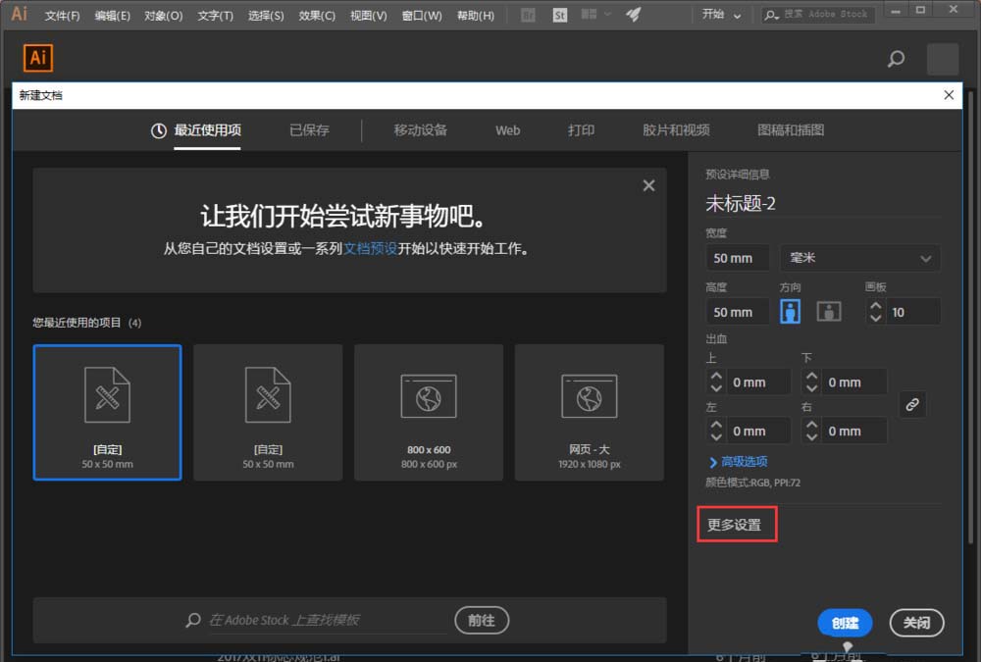The width and height of the screenshot is (981, 662).
Task: Click the 创建 button
Action: click(x=845, y=623)
